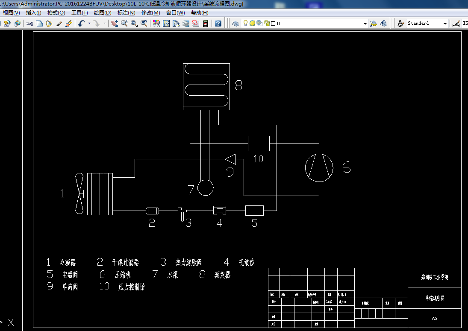Click the Undo arrow icon

[81, 23]
